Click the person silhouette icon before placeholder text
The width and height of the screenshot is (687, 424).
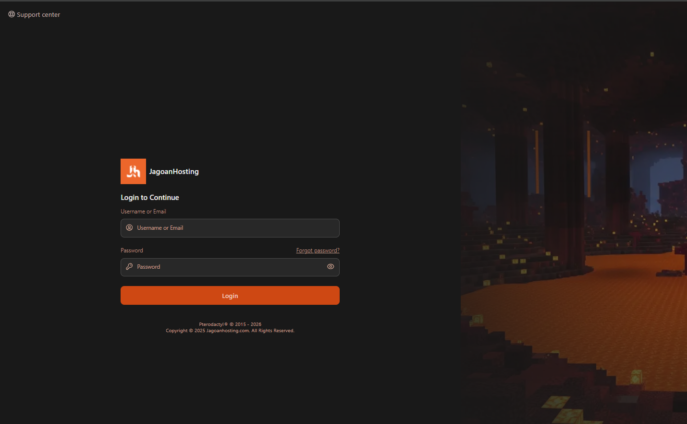click(x=129, y=227)
